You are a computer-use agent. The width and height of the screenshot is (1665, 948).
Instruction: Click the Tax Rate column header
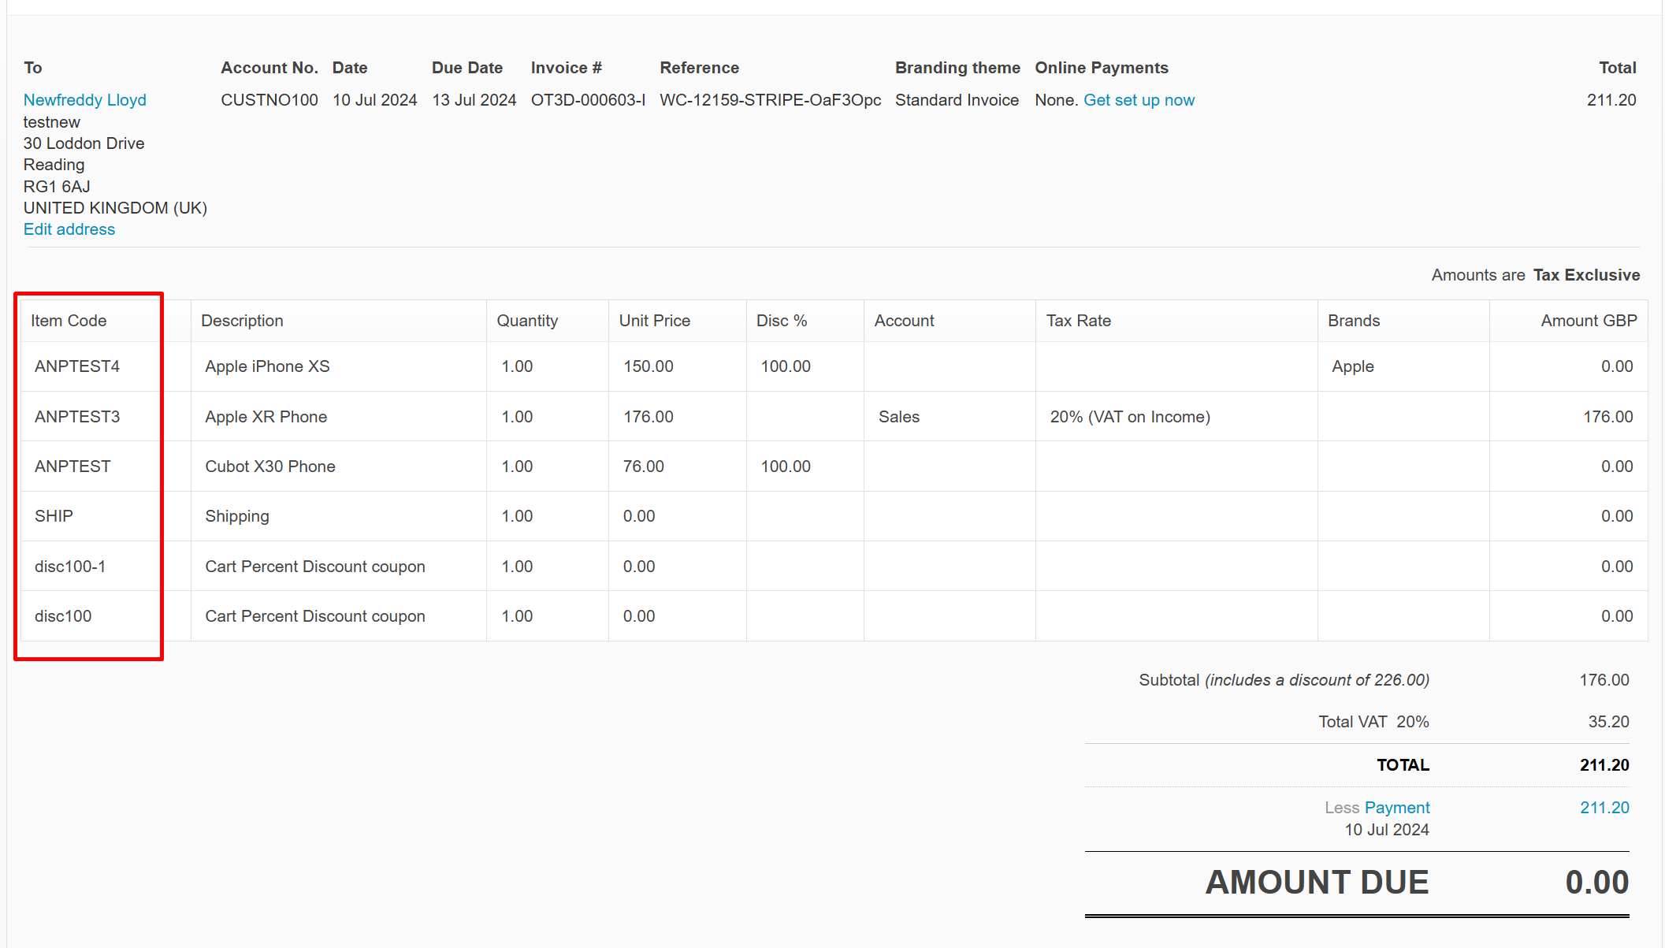click(x=1078, y=321)
